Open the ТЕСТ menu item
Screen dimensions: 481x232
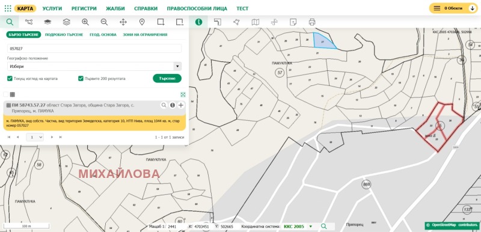242,8
